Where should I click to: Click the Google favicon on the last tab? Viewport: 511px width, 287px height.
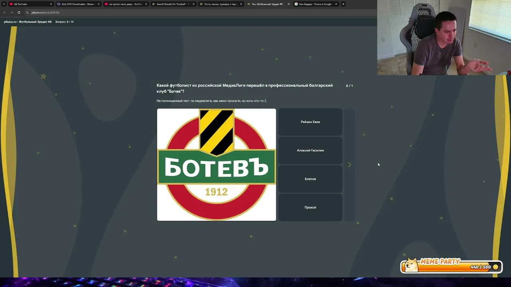[296, 4]
